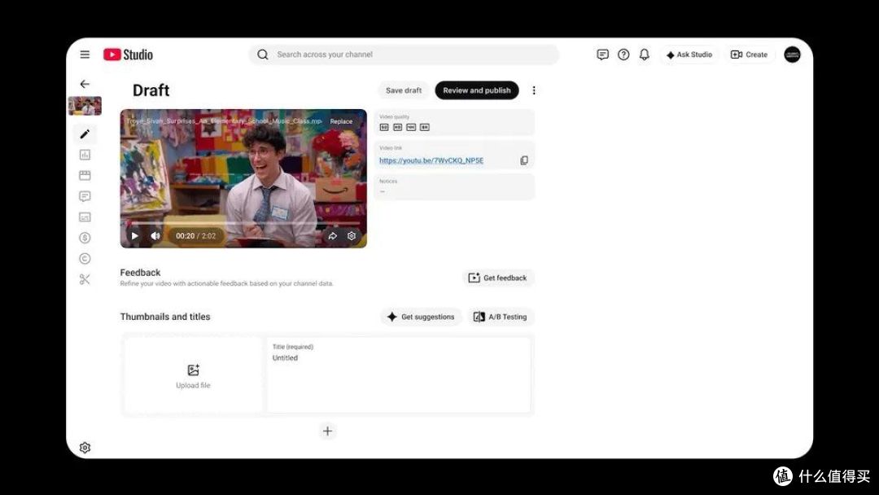
Task: Click Upload file thumbnail area
Action: [x=193, y=375]
